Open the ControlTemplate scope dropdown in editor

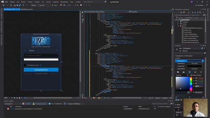106,12
